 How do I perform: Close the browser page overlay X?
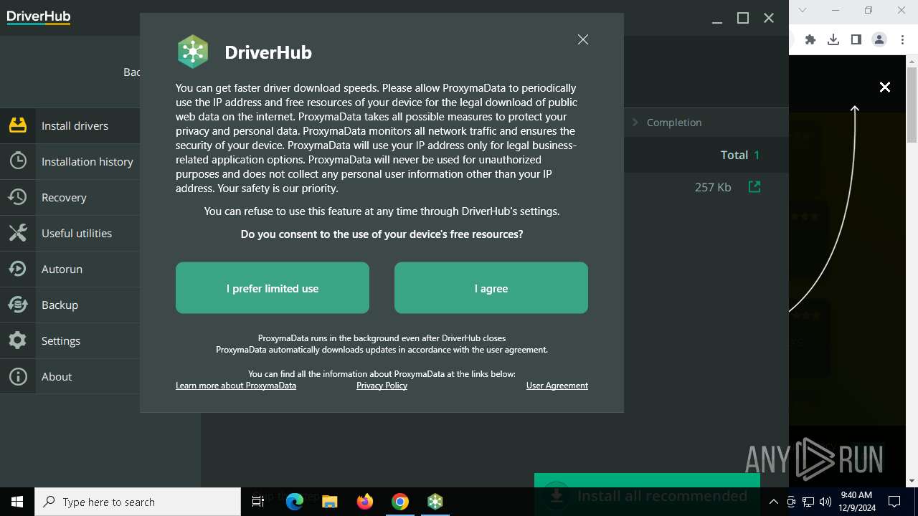(885, 87)
